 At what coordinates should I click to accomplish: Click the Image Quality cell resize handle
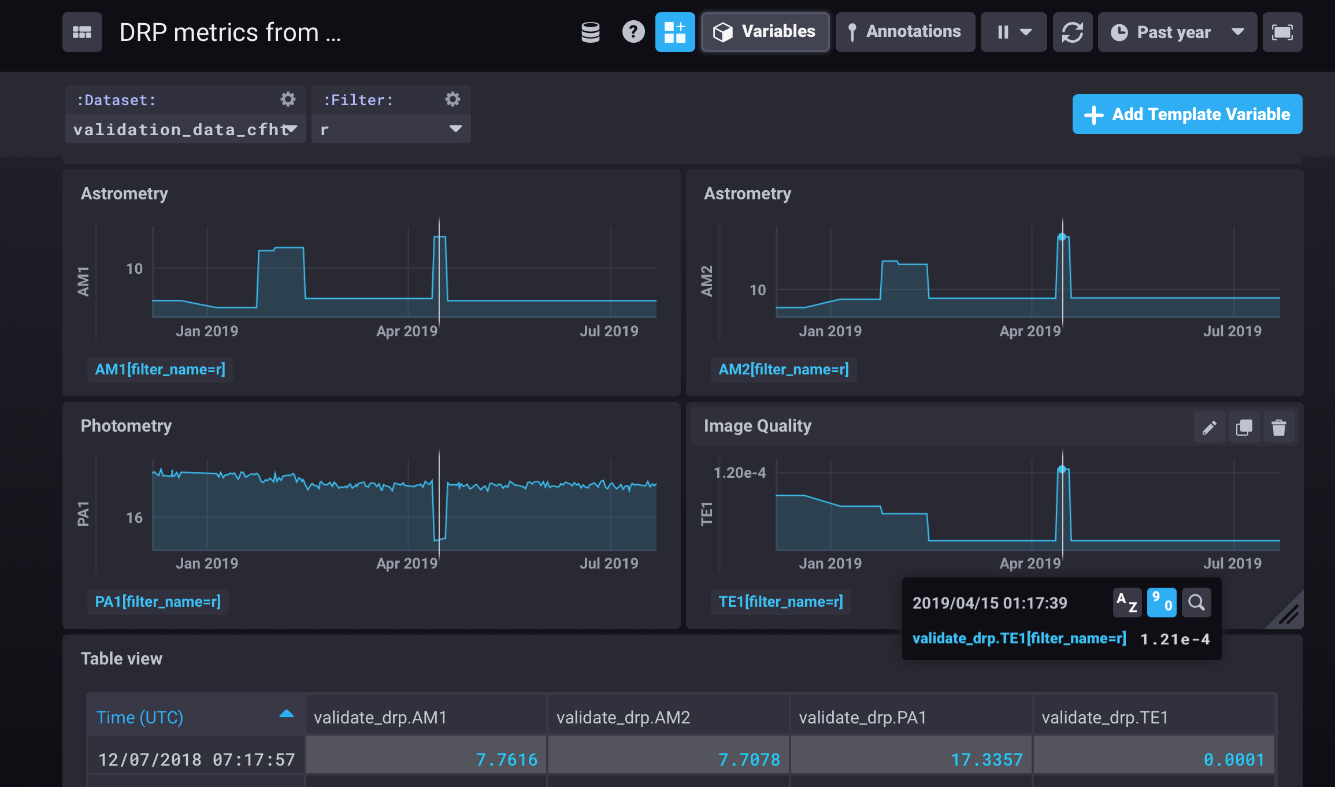(1288, 614)
